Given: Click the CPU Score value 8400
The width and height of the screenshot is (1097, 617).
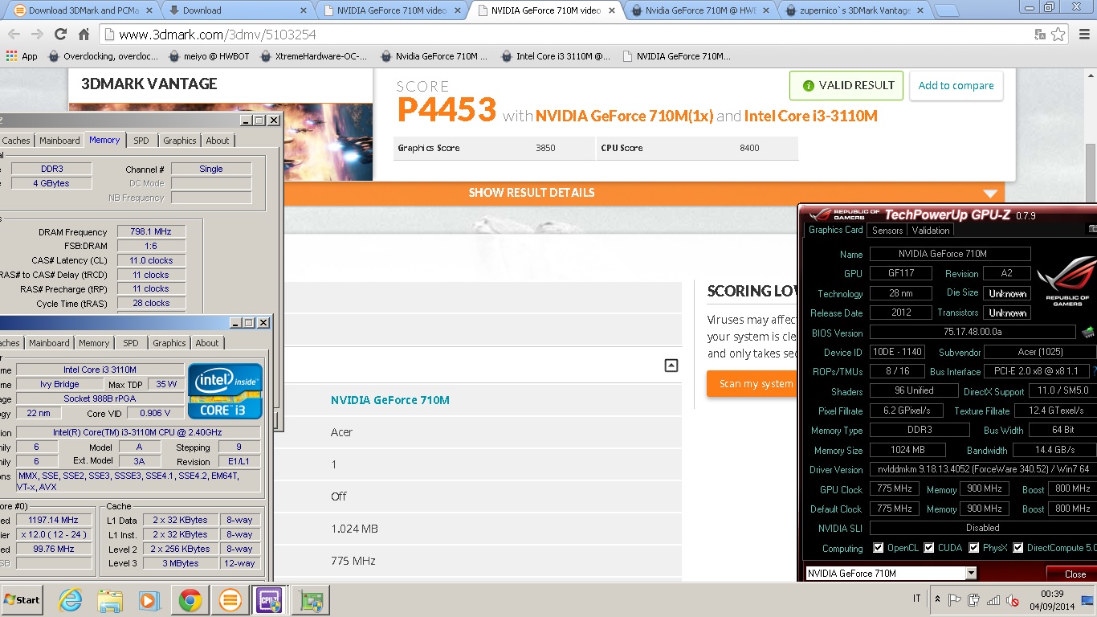Looking at the screenshot, I should (x=749, y=148).
